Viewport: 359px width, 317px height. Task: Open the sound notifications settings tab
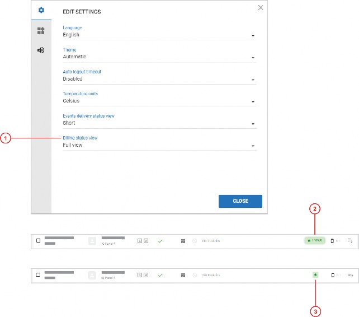pos(41,50)
